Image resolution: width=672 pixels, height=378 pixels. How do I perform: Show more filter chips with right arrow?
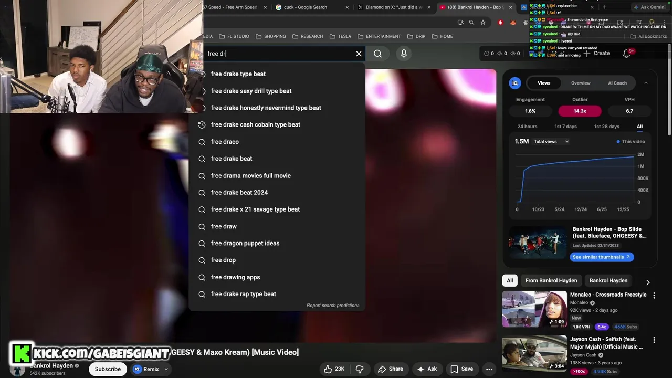(647, 282)
